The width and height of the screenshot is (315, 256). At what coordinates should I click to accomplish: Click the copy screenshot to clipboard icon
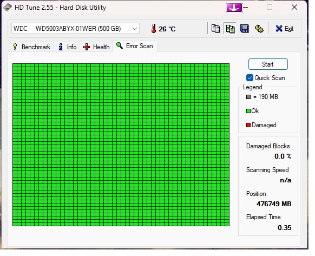click(230, 29)
